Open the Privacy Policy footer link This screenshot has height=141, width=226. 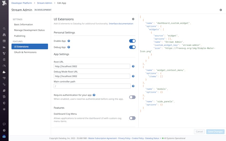point(124,138)
